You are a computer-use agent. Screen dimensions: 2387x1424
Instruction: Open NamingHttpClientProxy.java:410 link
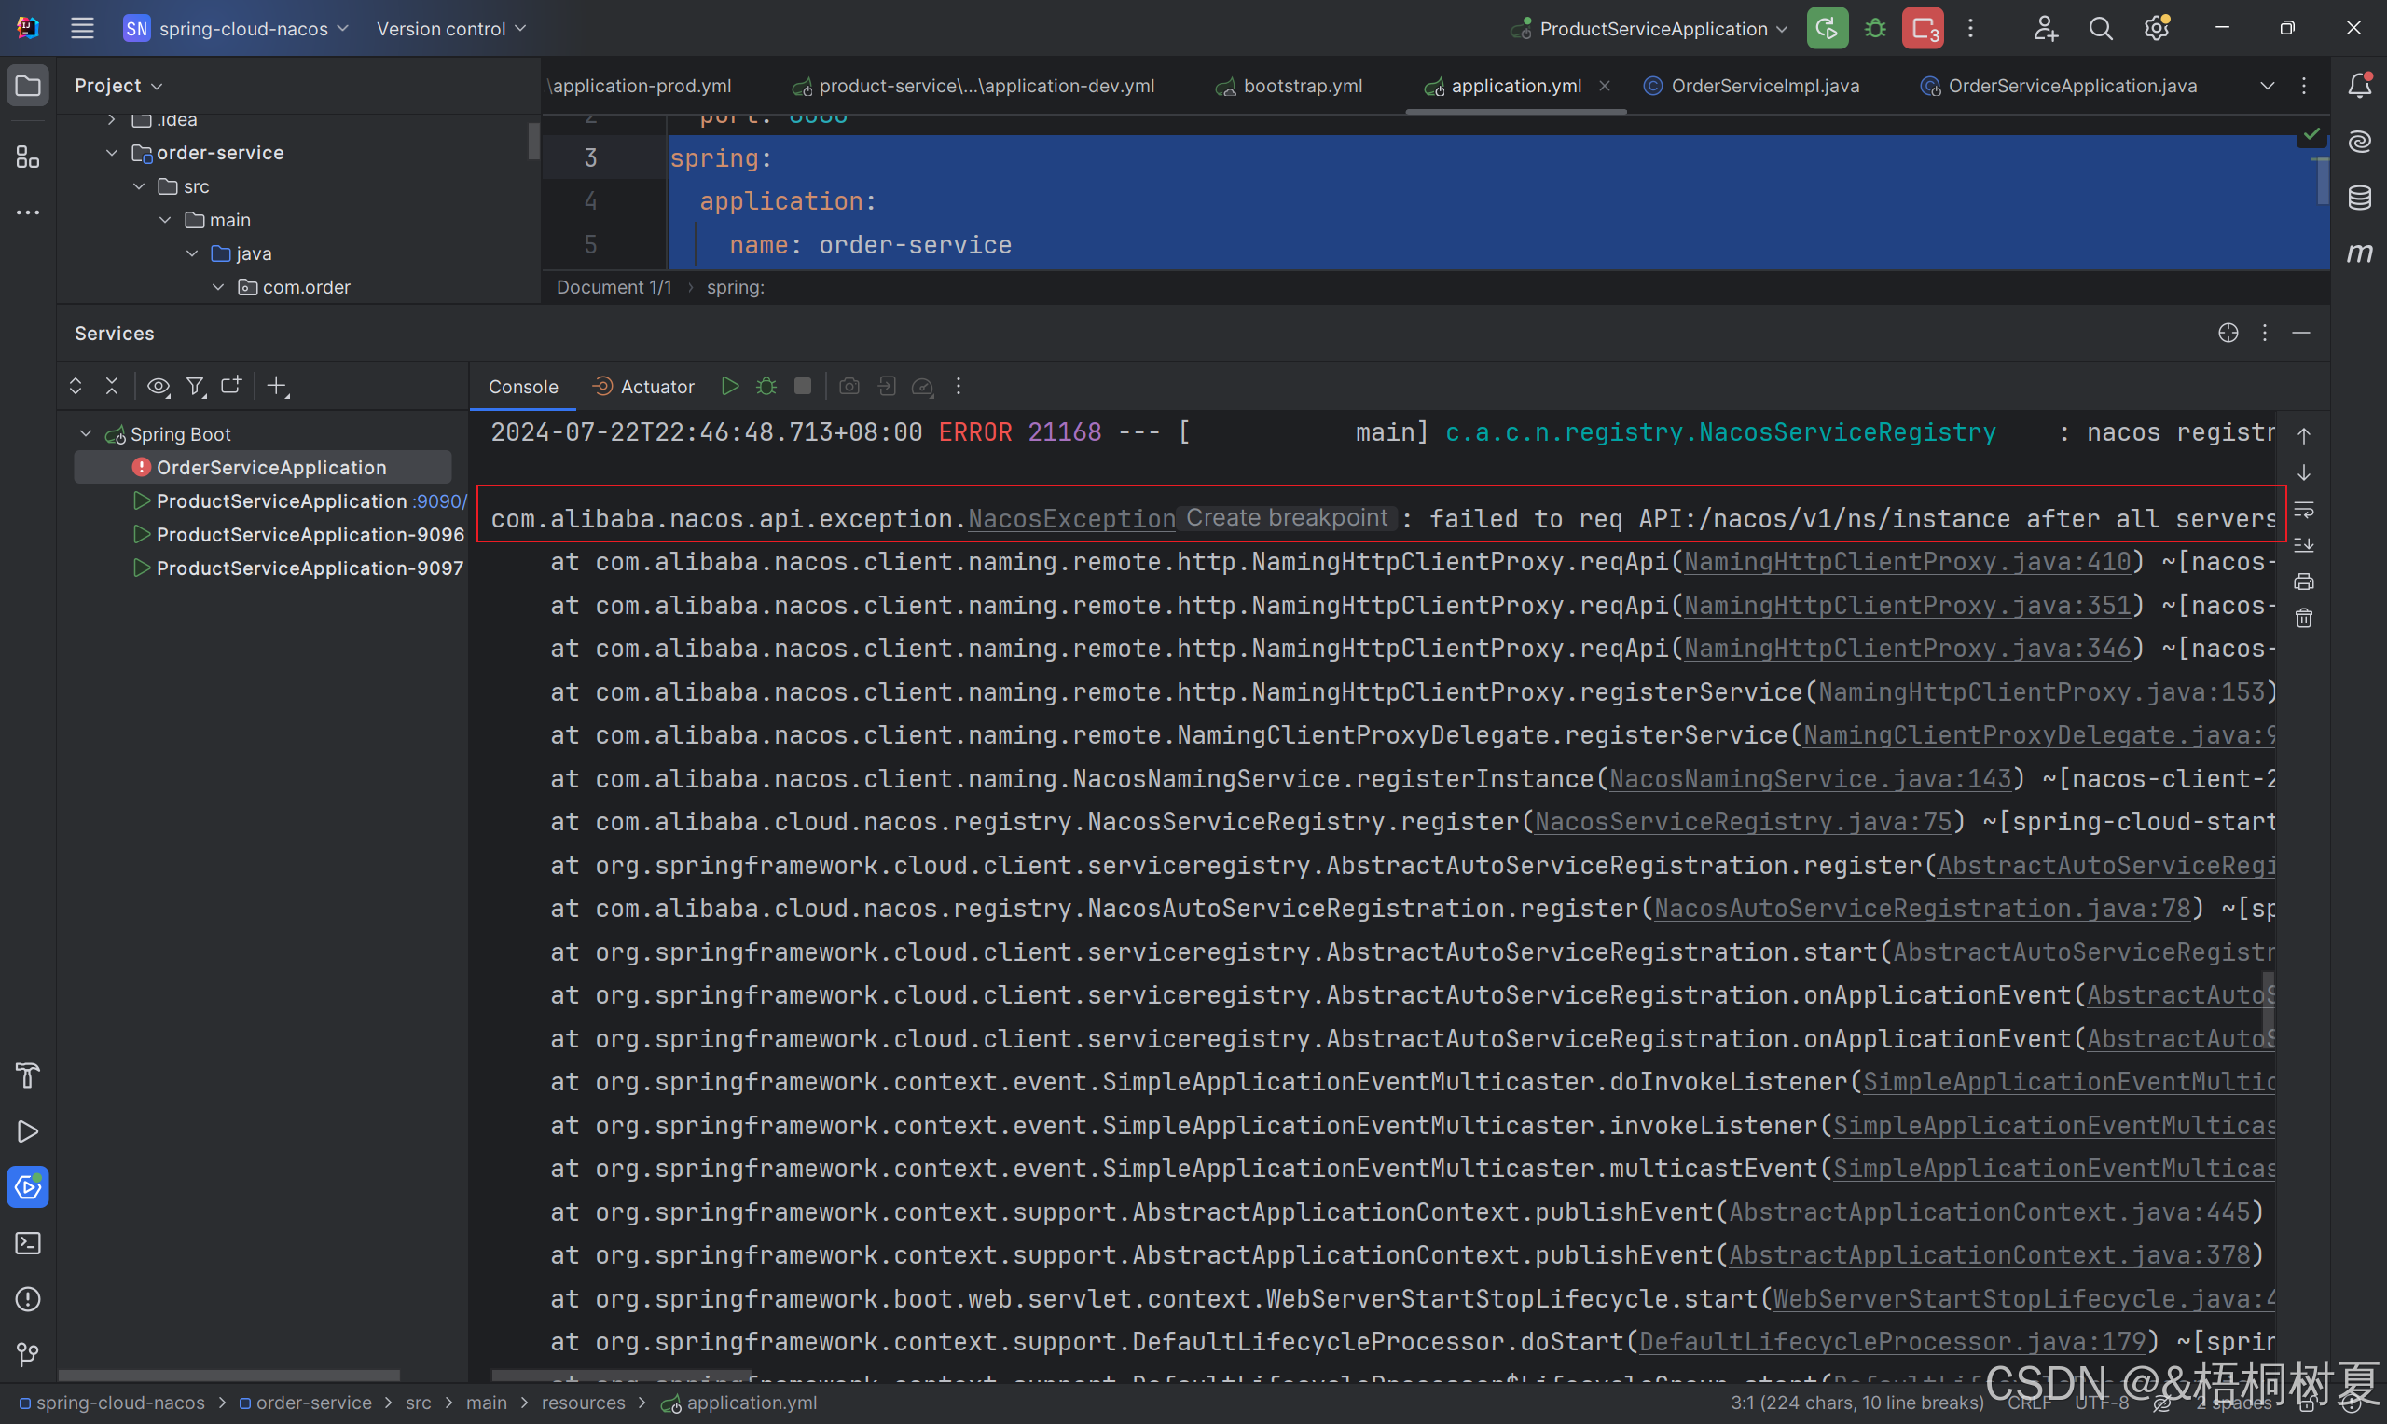(1907, 562)
